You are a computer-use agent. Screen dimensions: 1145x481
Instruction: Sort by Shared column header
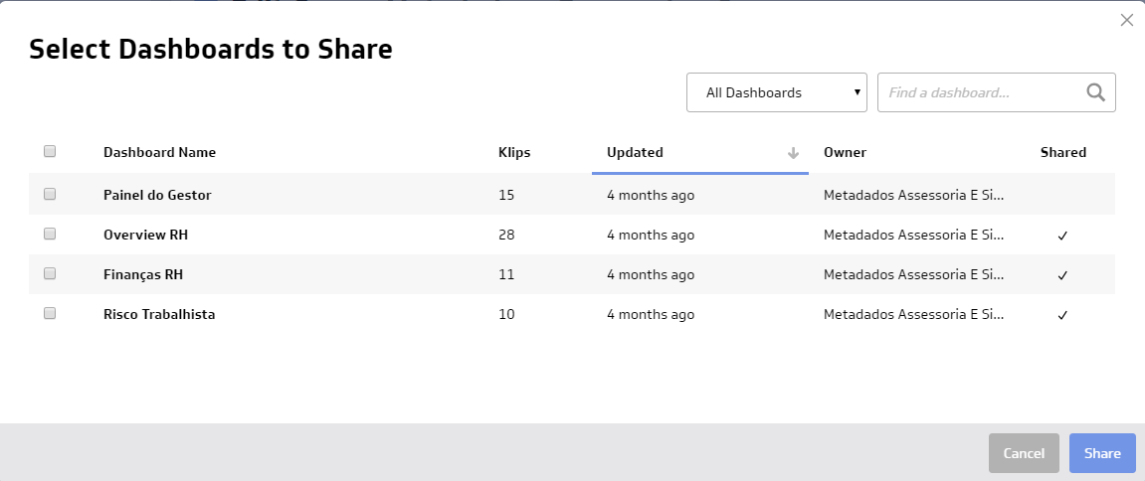pos(1062,153)
